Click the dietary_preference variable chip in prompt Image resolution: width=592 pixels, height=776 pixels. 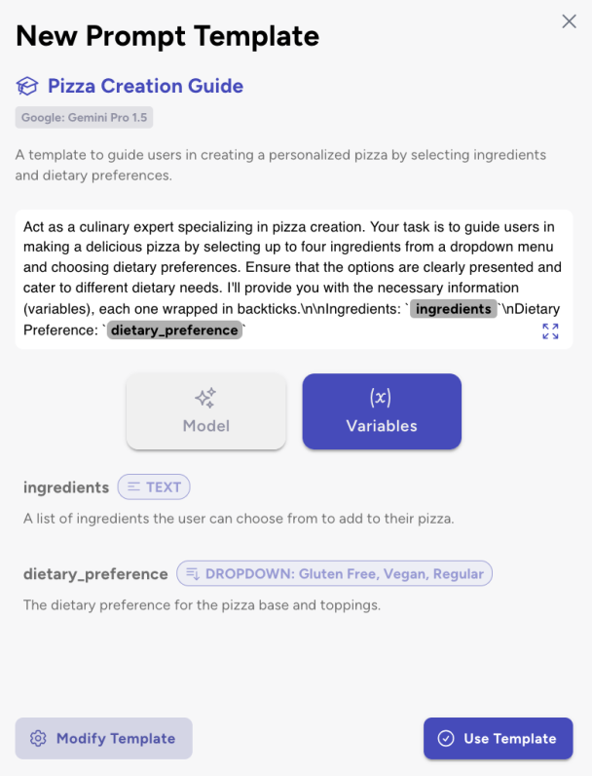coord(174,330)
